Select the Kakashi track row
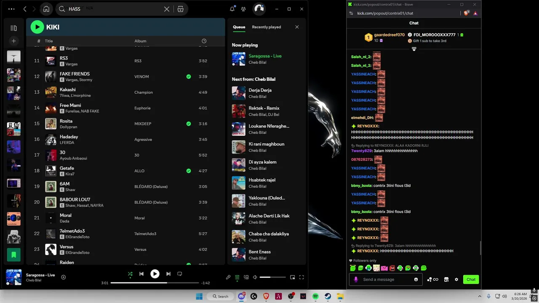Viewport: 539px width, 303px height. 125,92
